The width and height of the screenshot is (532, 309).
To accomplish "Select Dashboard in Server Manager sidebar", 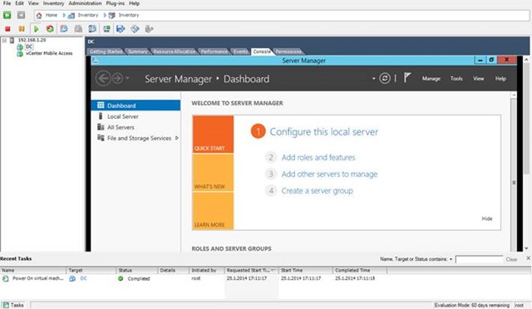I will click(135, 105).
